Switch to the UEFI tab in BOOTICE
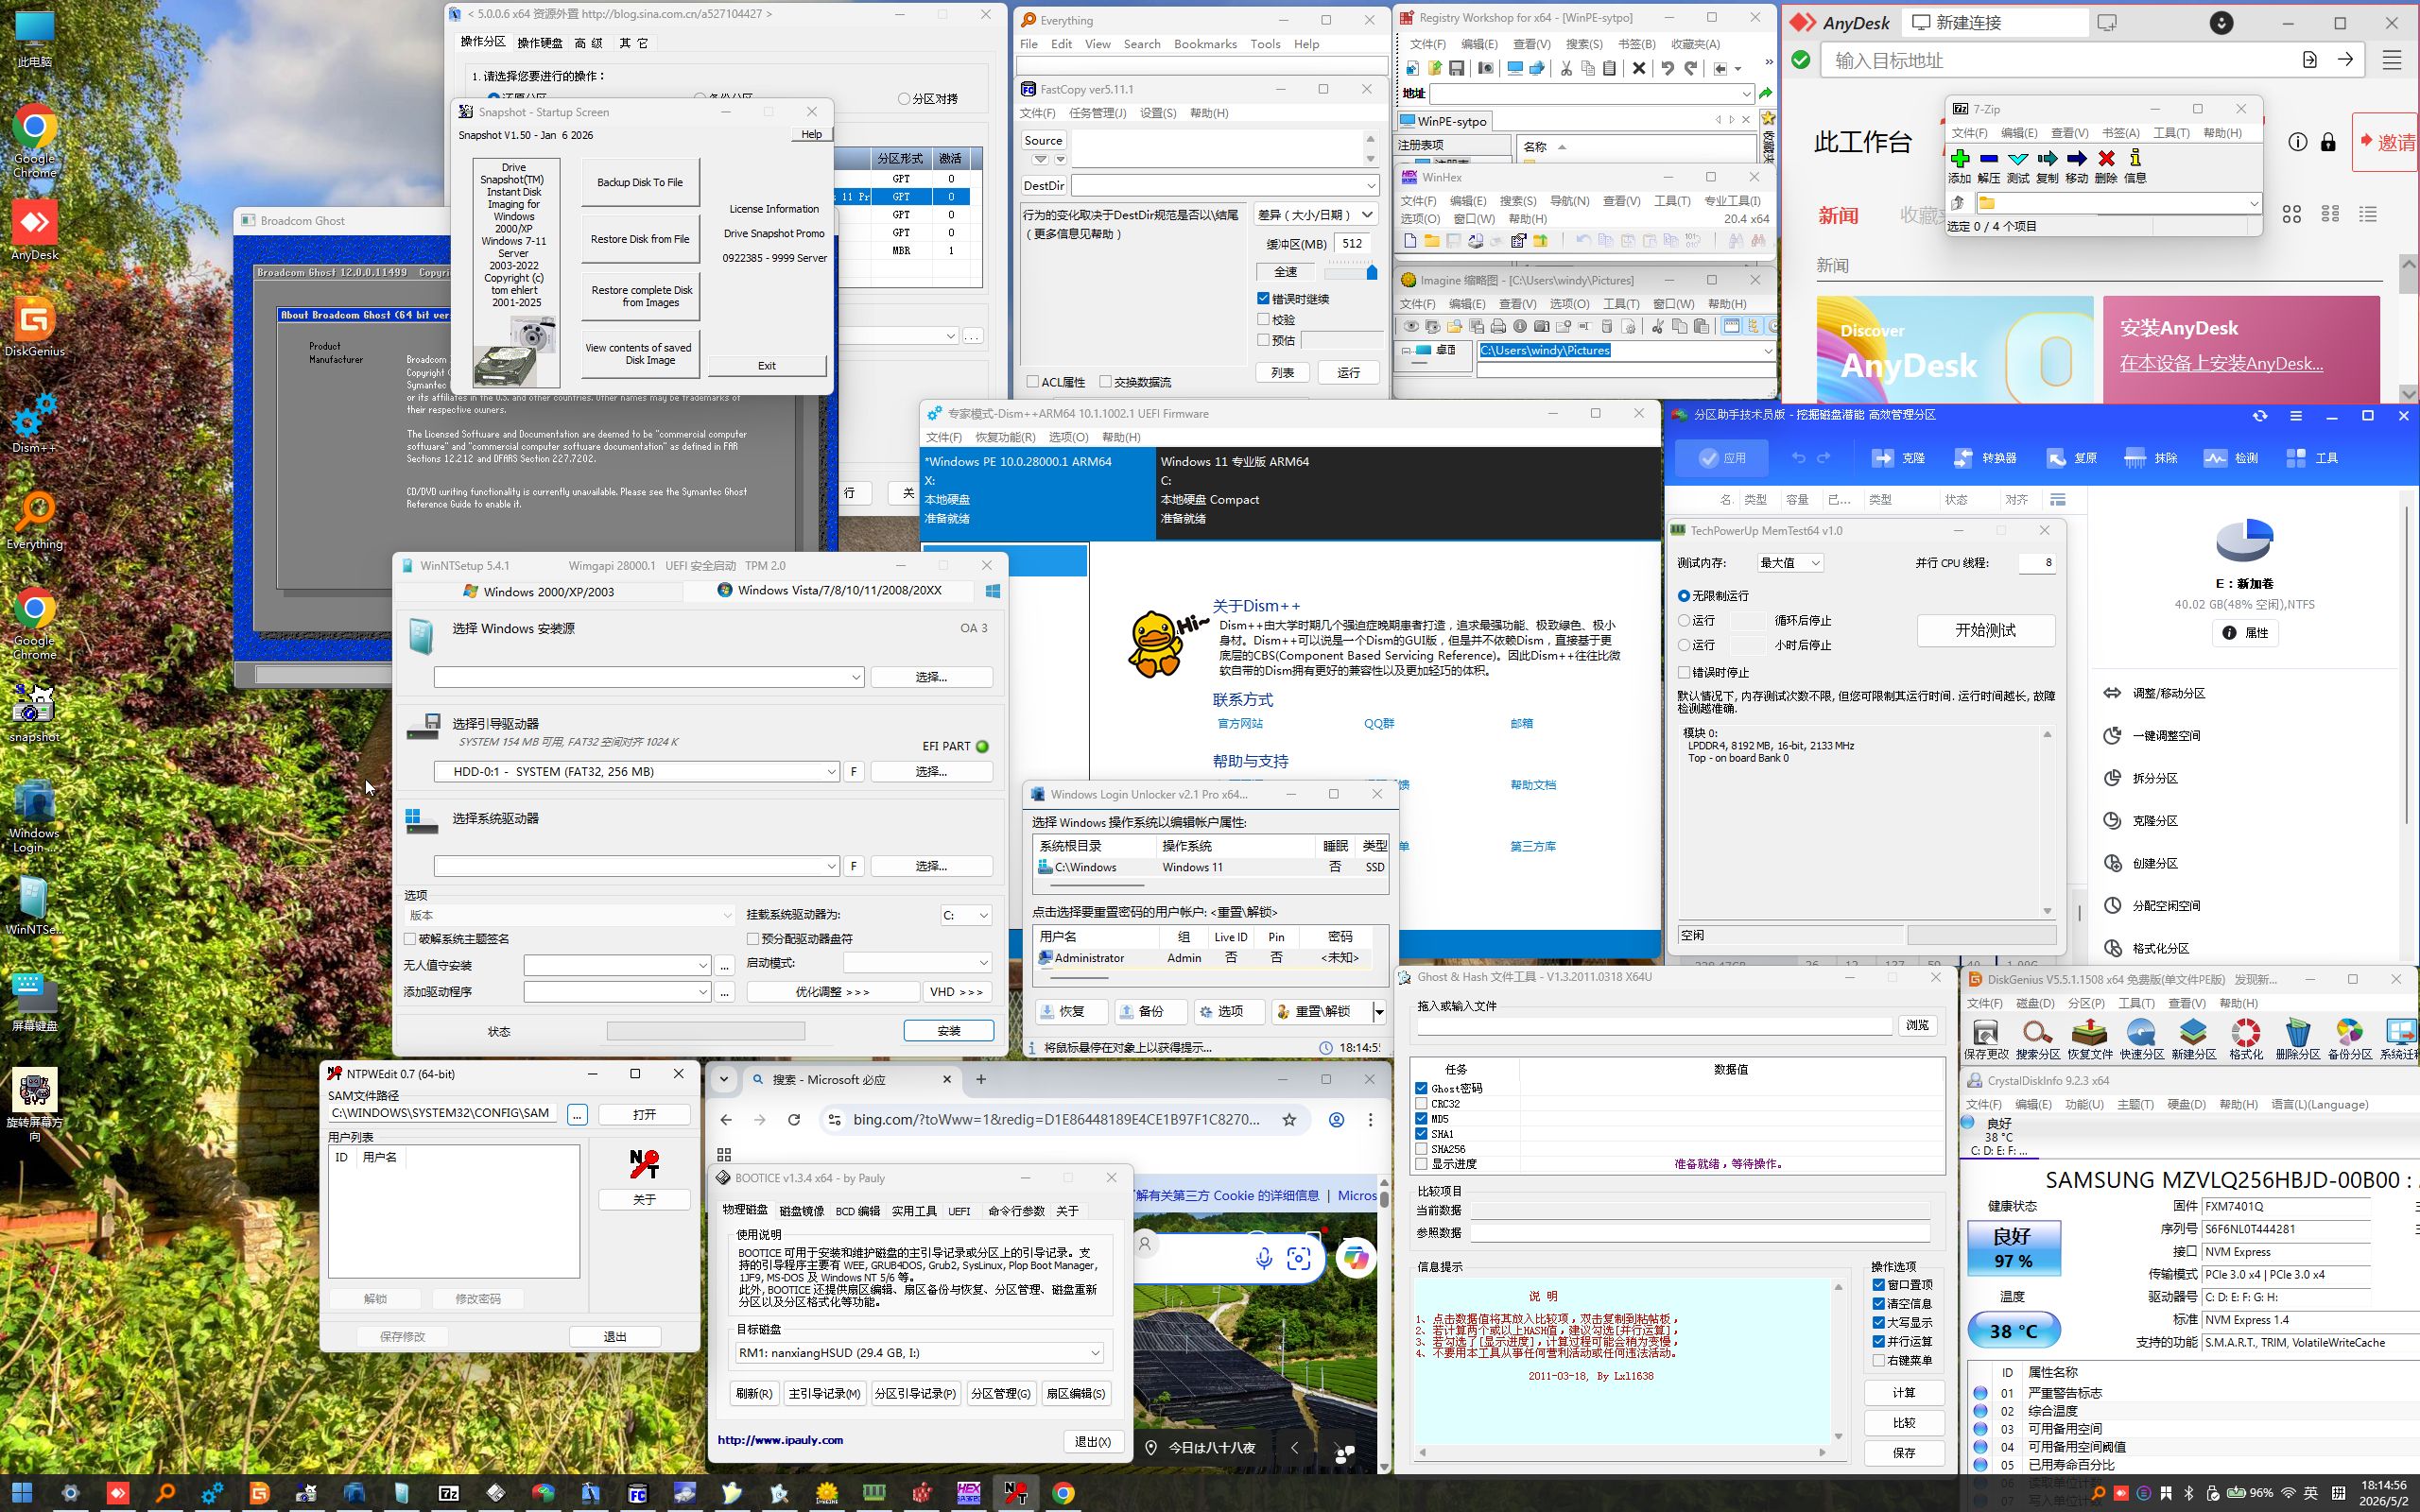 (x=959, y=1211)
